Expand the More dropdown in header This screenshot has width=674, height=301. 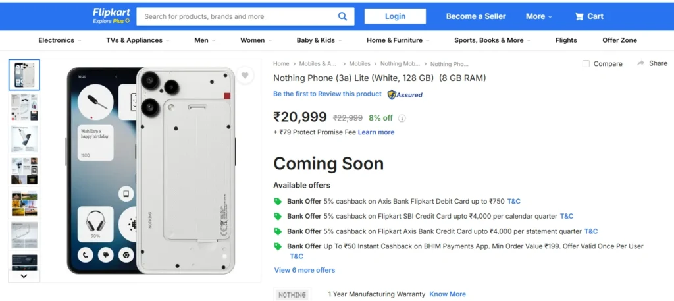(538, 16)
